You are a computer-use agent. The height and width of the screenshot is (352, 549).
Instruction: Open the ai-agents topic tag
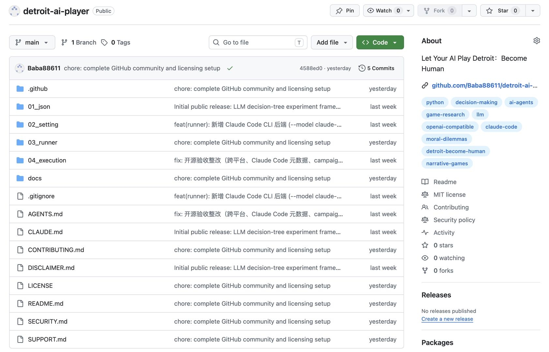521,102
